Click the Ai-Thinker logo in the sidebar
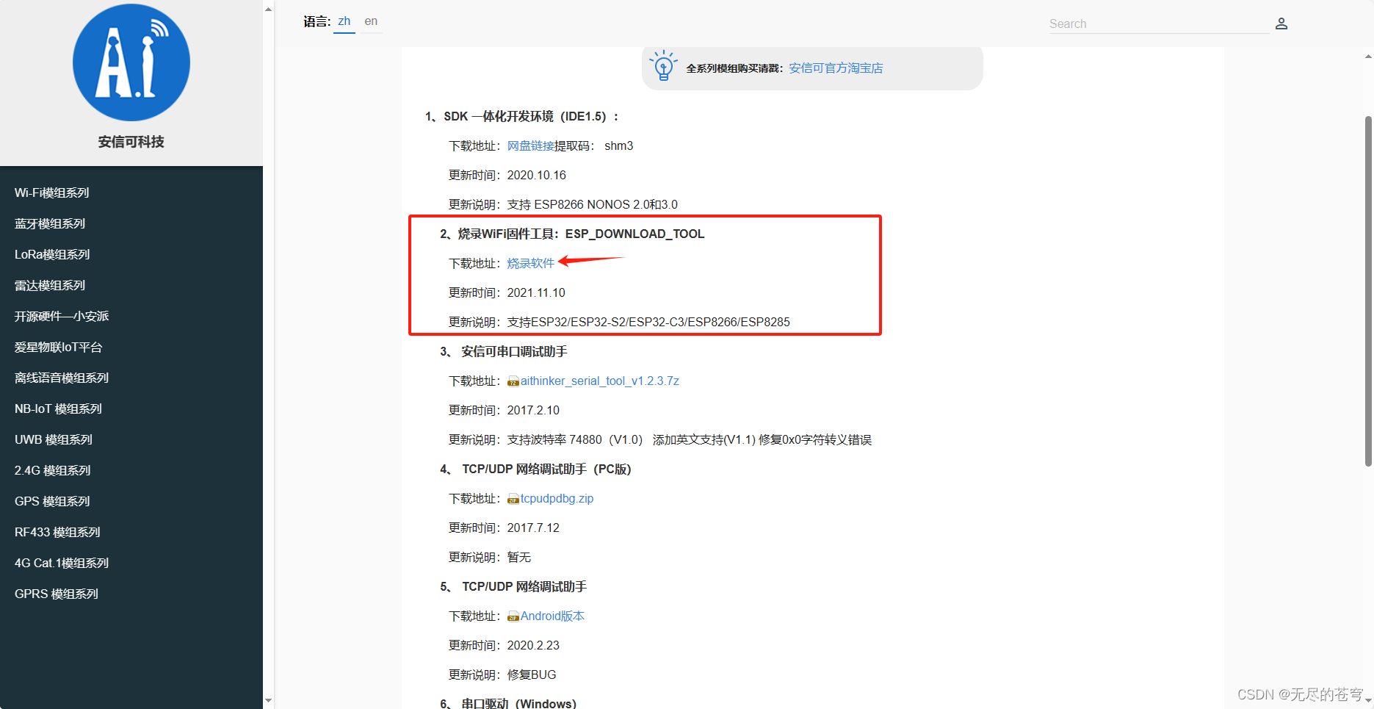 pos(131,62)
